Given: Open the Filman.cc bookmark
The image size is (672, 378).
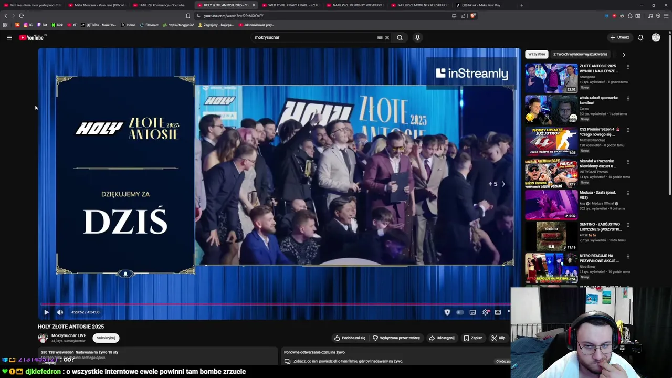Looking at the screenshot, I should 149,25.
